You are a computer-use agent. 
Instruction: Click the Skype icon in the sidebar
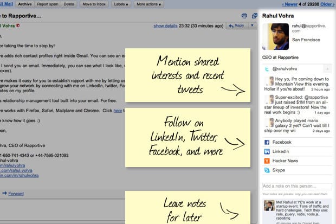point(267,170)
